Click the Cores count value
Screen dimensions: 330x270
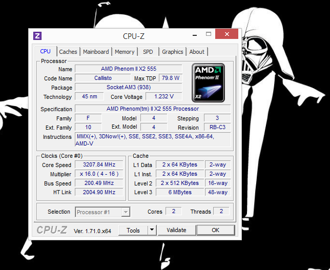tap(174, 211)
